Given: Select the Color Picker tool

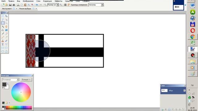Looking at the screenshot, I should [6, 37].
